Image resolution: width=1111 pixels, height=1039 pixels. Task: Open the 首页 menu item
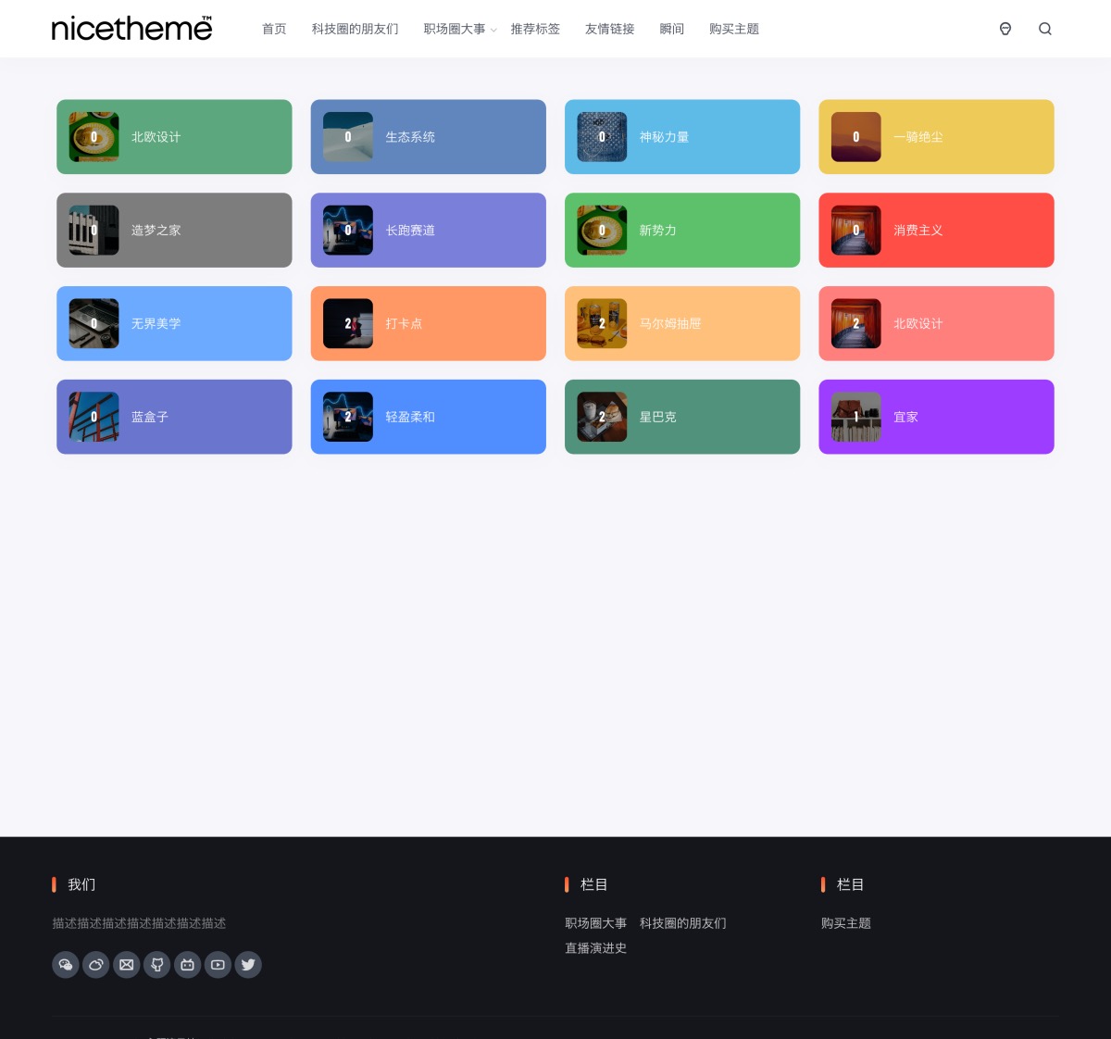[x=274, y=30]
